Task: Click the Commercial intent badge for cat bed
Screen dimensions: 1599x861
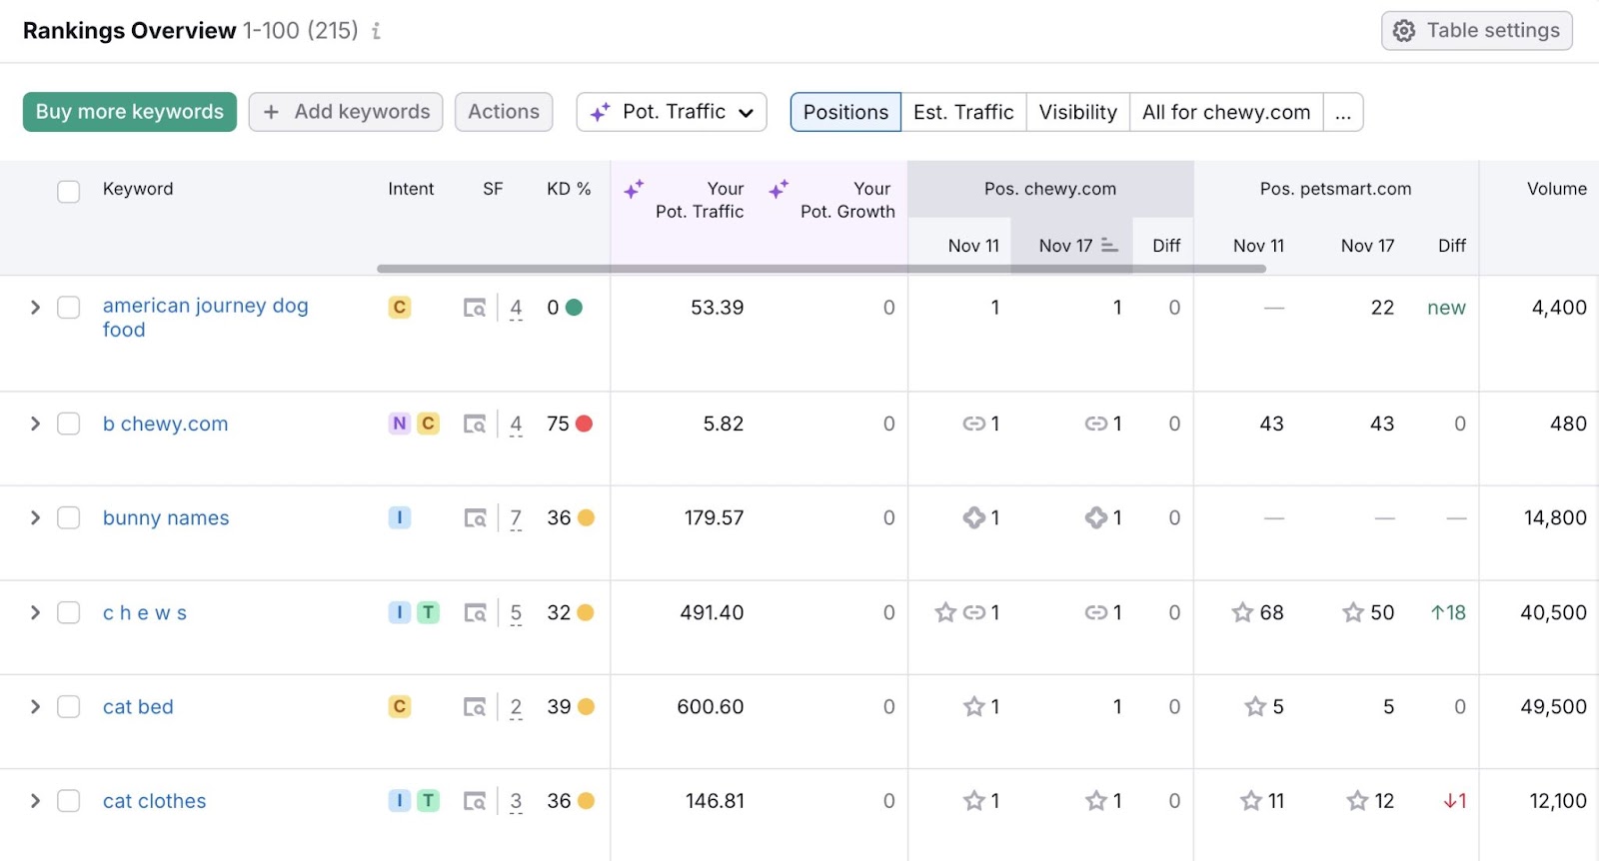Action: 400,707
